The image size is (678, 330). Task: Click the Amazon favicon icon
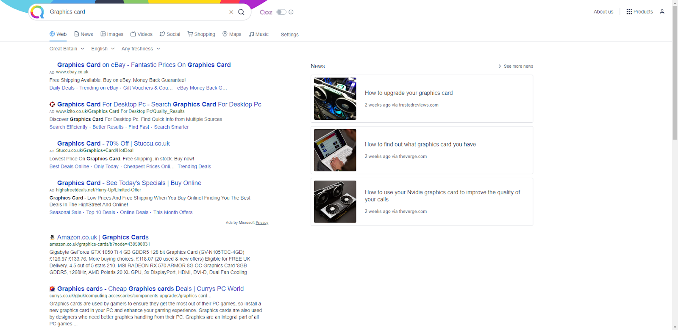[52, 237]
